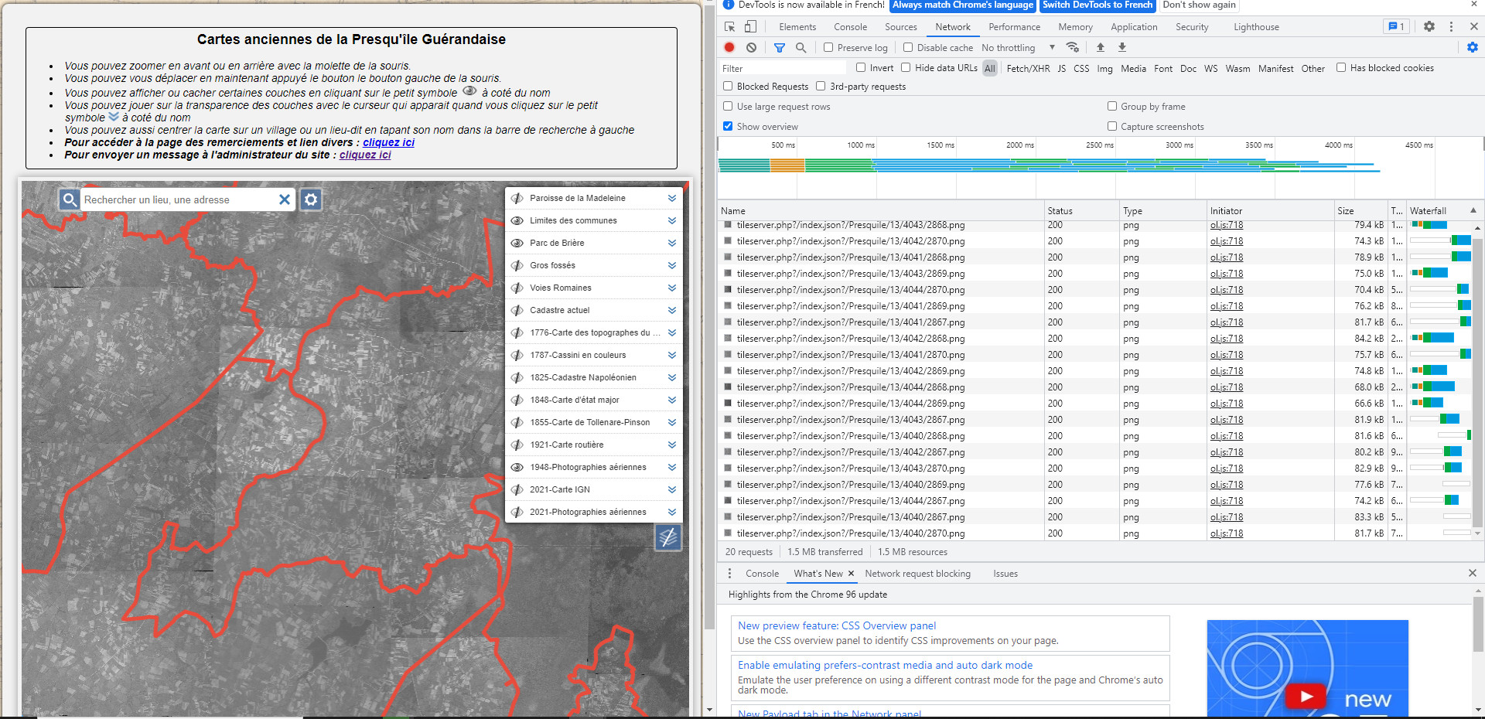Screen dimensions: 1485x719
Task: Expand chevron for 1921-Carte routière
Action: [672, 445]
